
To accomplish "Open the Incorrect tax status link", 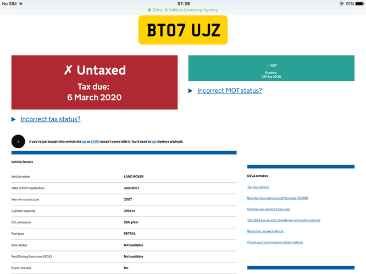I will [51, 119].
